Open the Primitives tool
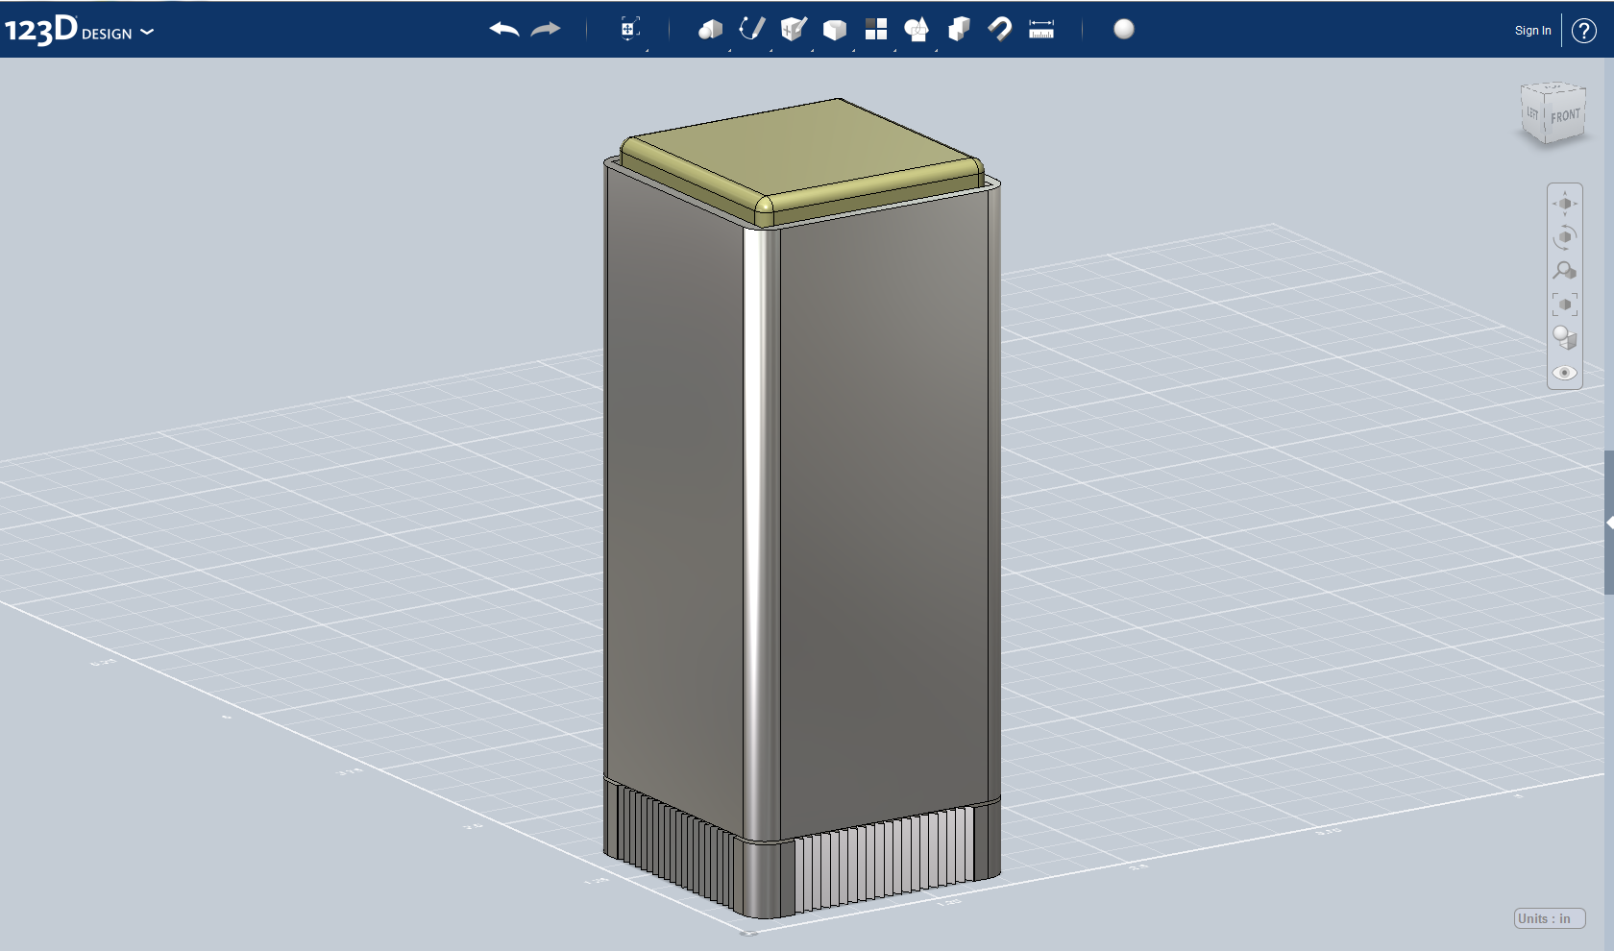This screenshot has height=951, width=1614. click(x=711, y=29)
